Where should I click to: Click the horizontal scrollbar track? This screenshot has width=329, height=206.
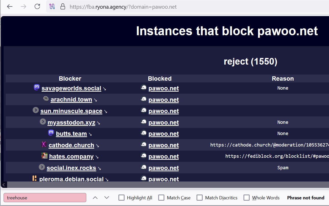[x=168, y=185]
